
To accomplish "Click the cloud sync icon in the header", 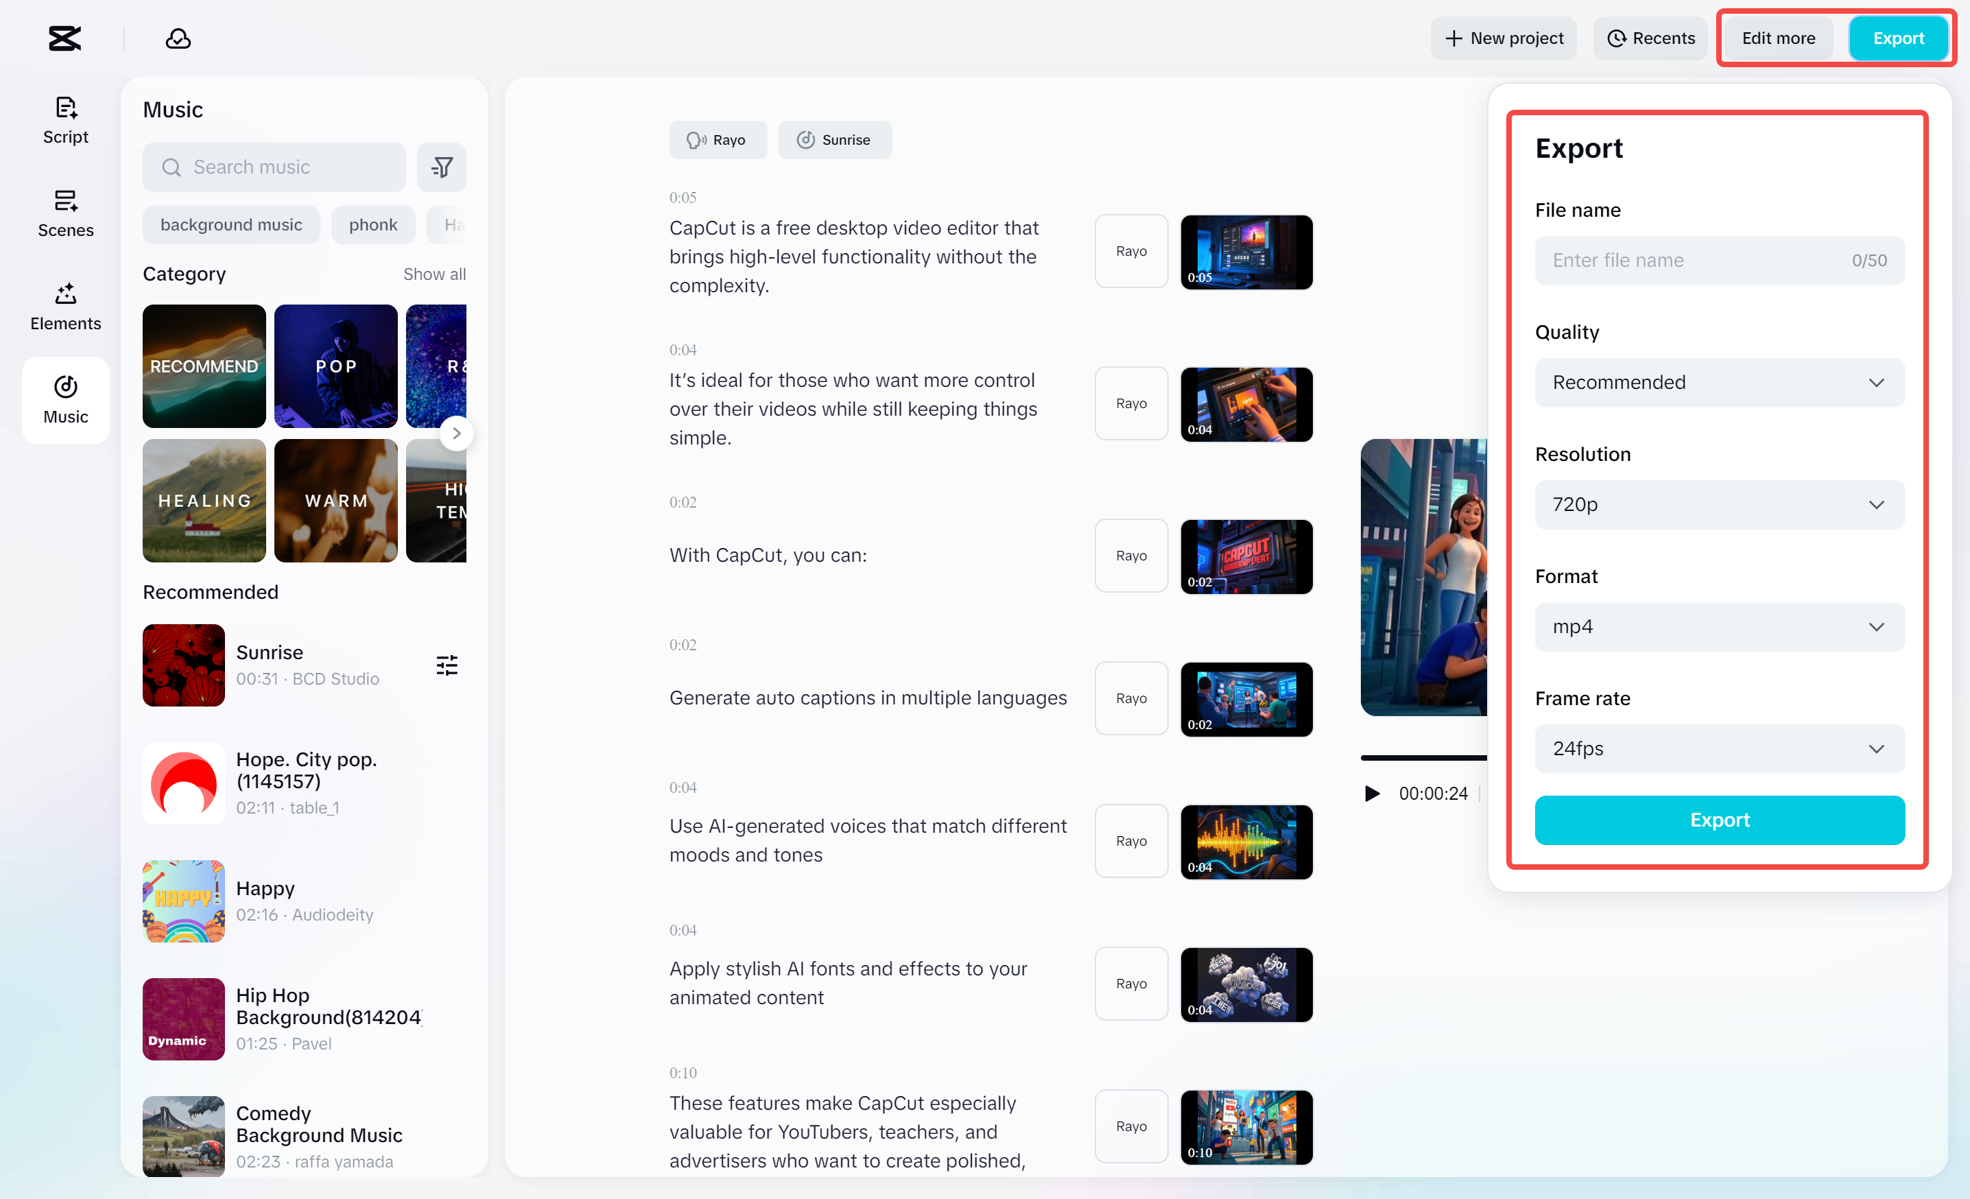I will click(178, 38).
